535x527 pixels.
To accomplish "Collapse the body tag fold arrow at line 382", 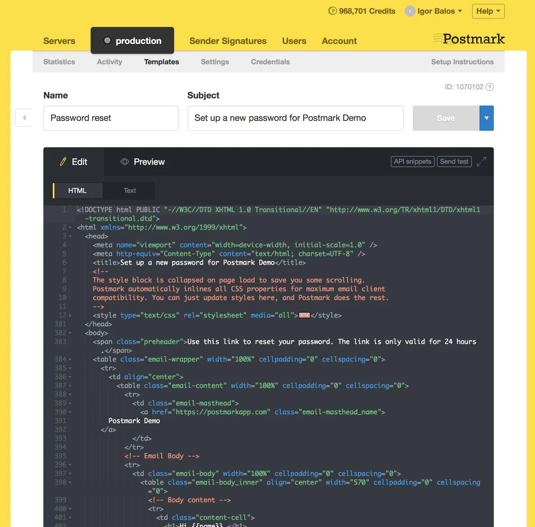I will coord(70,333).
